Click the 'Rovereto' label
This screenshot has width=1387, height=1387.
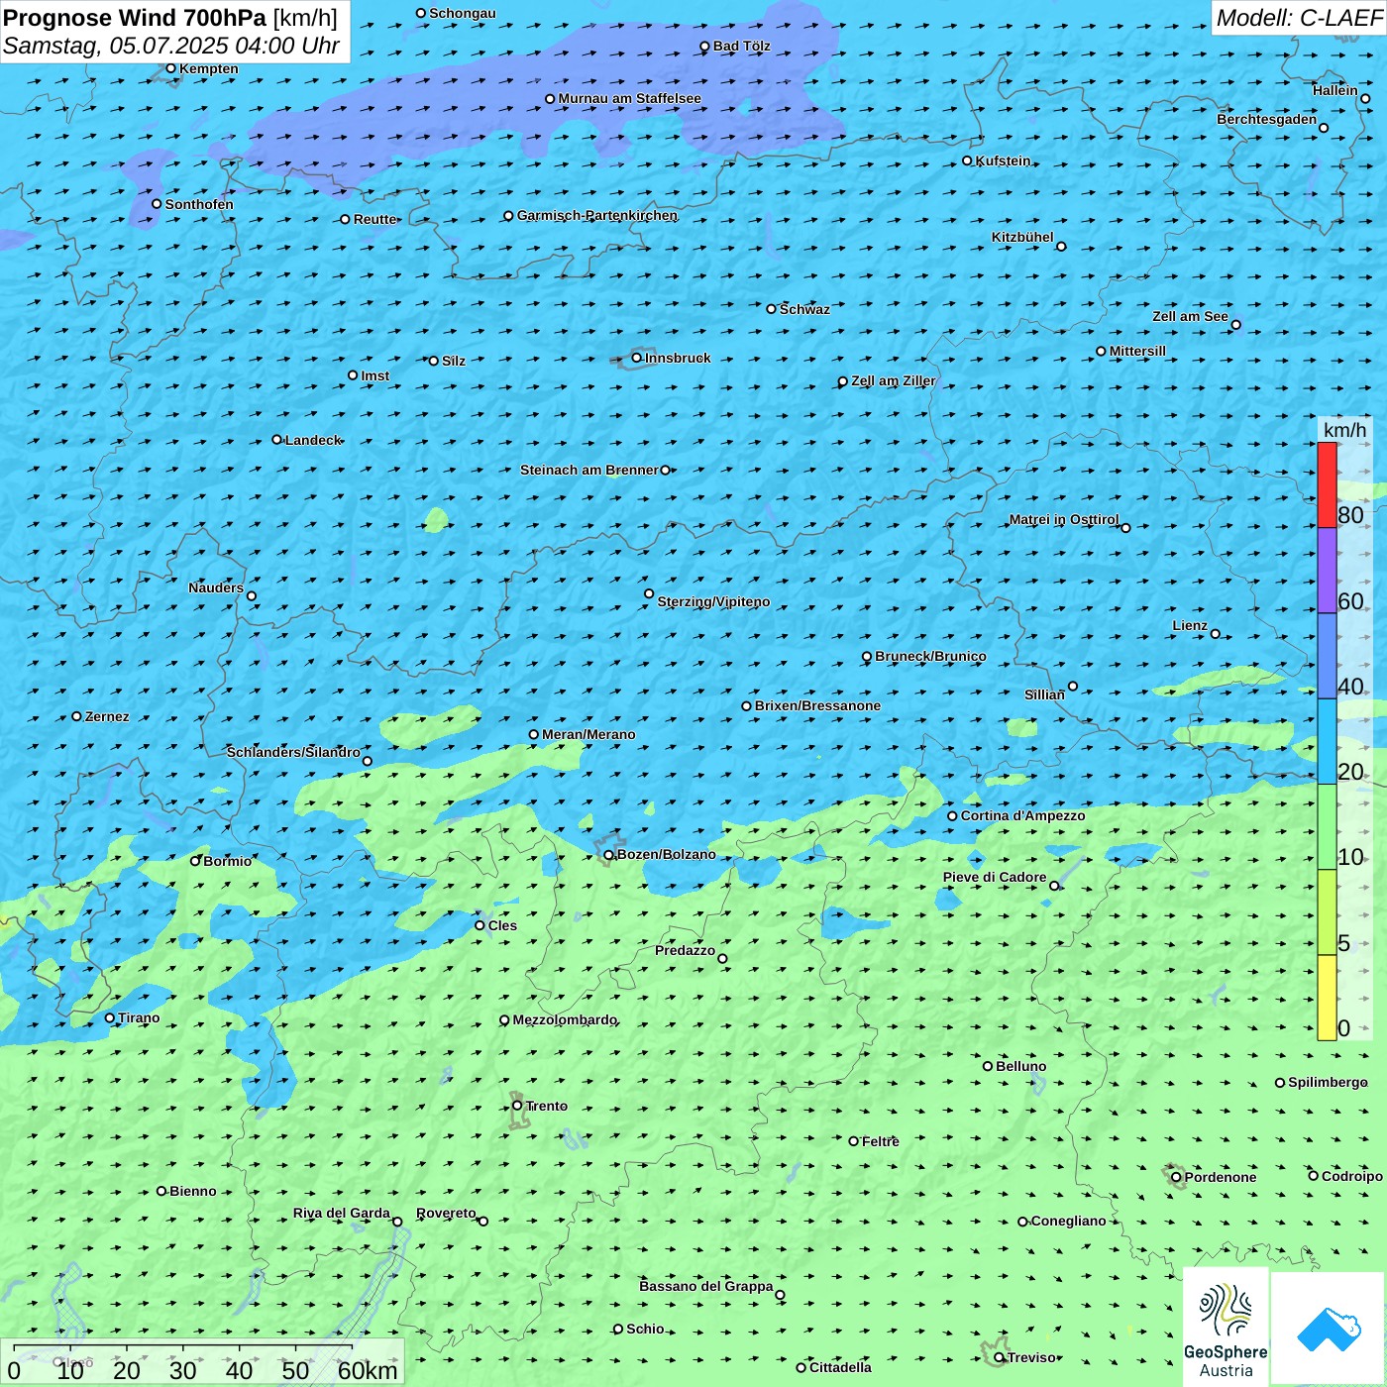coord(446,1213)
